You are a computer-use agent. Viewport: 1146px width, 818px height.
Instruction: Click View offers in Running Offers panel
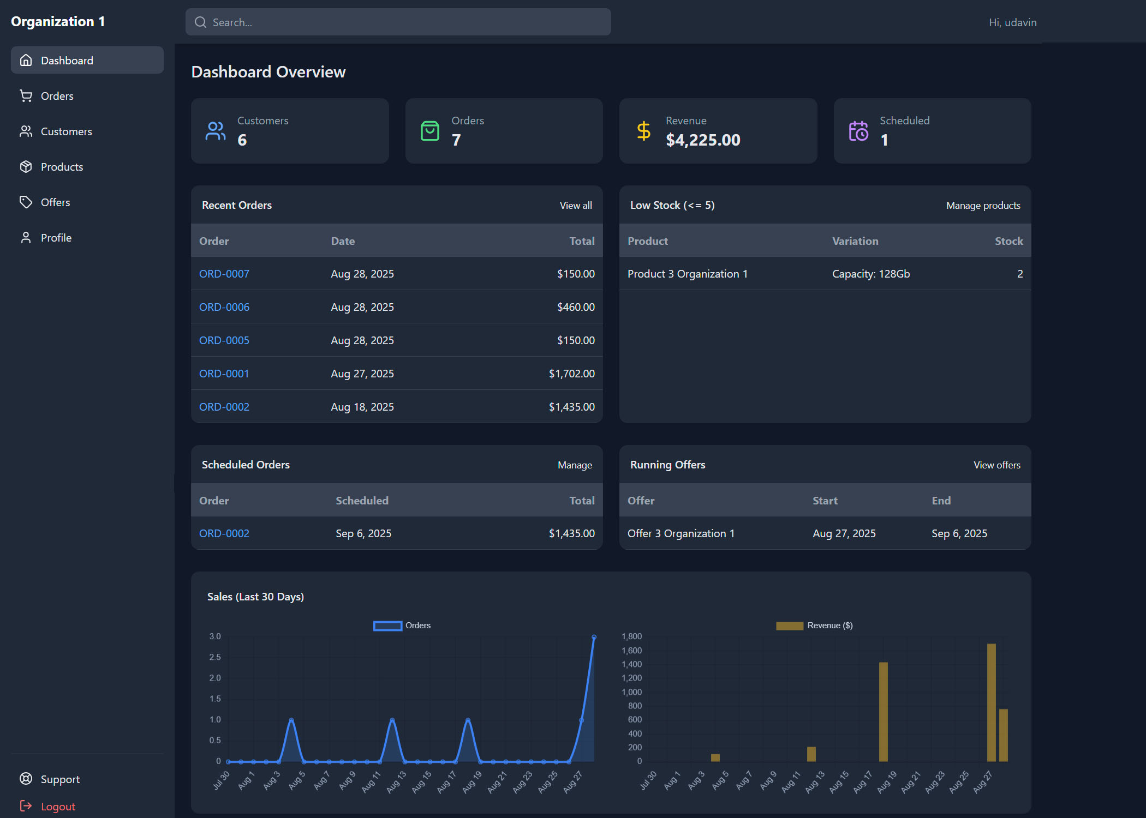point(996,465)
